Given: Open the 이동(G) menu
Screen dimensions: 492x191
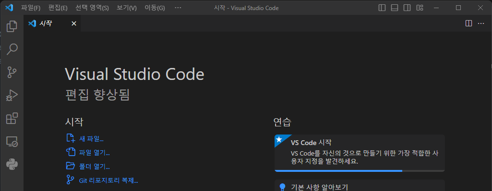Looking at the screenshot, I should (155, 8).
